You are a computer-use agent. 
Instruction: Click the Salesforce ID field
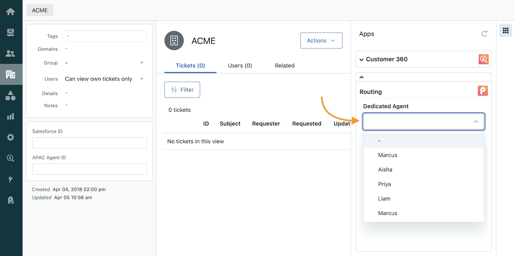click(x=90, y=143)
